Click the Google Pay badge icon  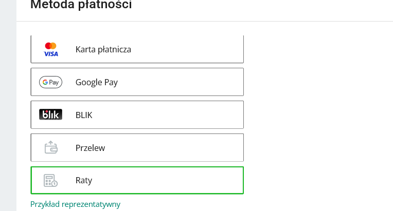pyautogui.click(x=50, y=82)
